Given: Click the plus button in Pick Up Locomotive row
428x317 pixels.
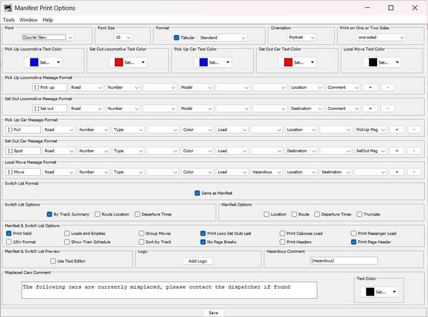Looking at the screenshot, I should [x=370, y=88].
